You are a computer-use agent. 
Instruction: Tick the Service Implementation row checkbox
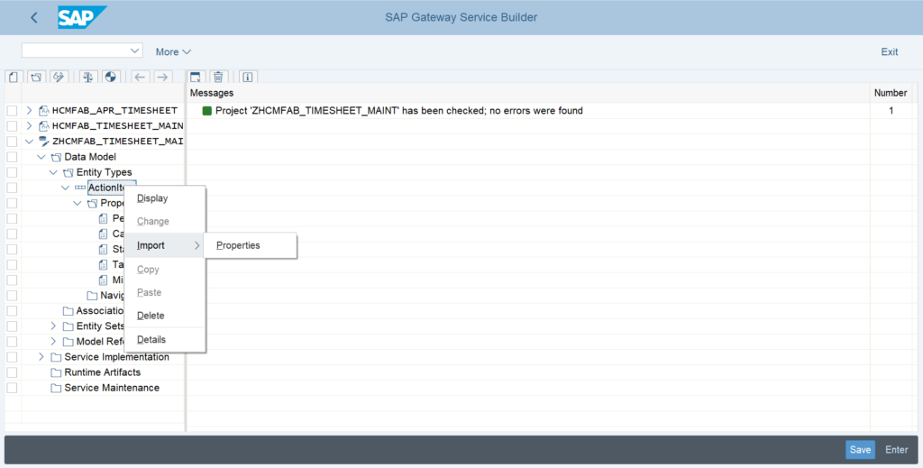point(12,357)
